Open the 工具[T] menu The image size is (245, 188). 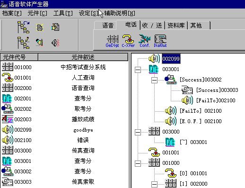pyautogui.click(x=63, y=13)
